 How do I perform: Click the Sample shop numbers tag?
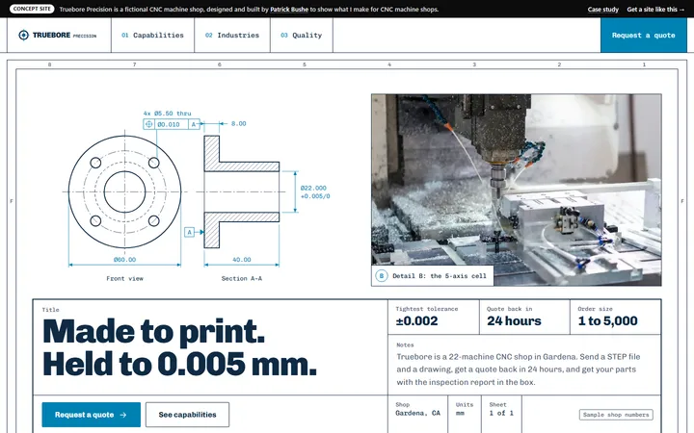point(616,415)
